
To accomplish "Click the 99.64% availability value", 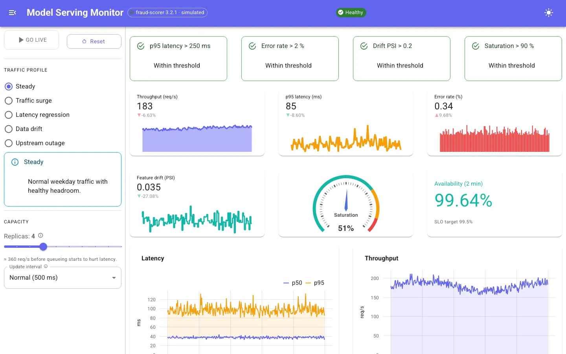I will pos(463,200).
